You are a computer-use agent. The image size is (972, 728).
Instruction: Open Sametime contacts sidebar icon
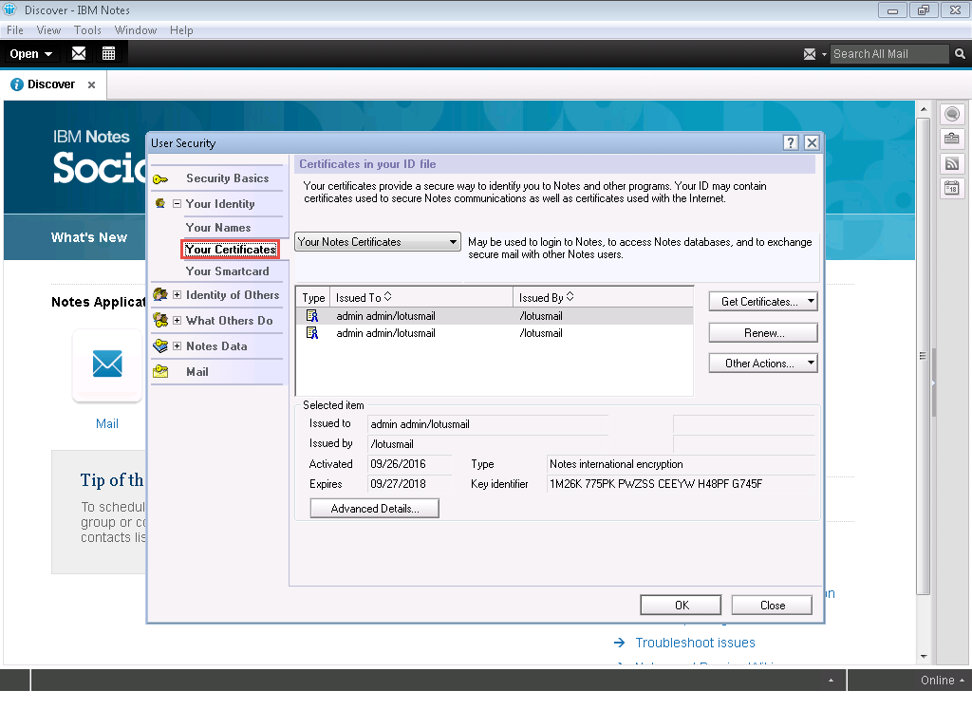952,114
